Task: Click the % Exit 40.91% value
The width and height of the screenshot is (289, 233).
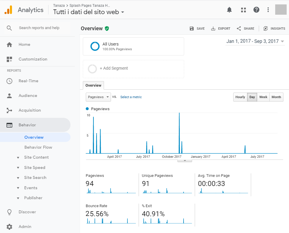Action: [153, 214]
